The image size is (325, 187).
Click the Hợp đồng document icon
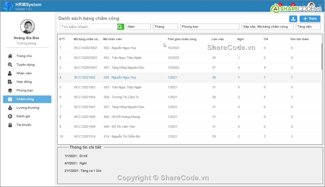point(10,82)
